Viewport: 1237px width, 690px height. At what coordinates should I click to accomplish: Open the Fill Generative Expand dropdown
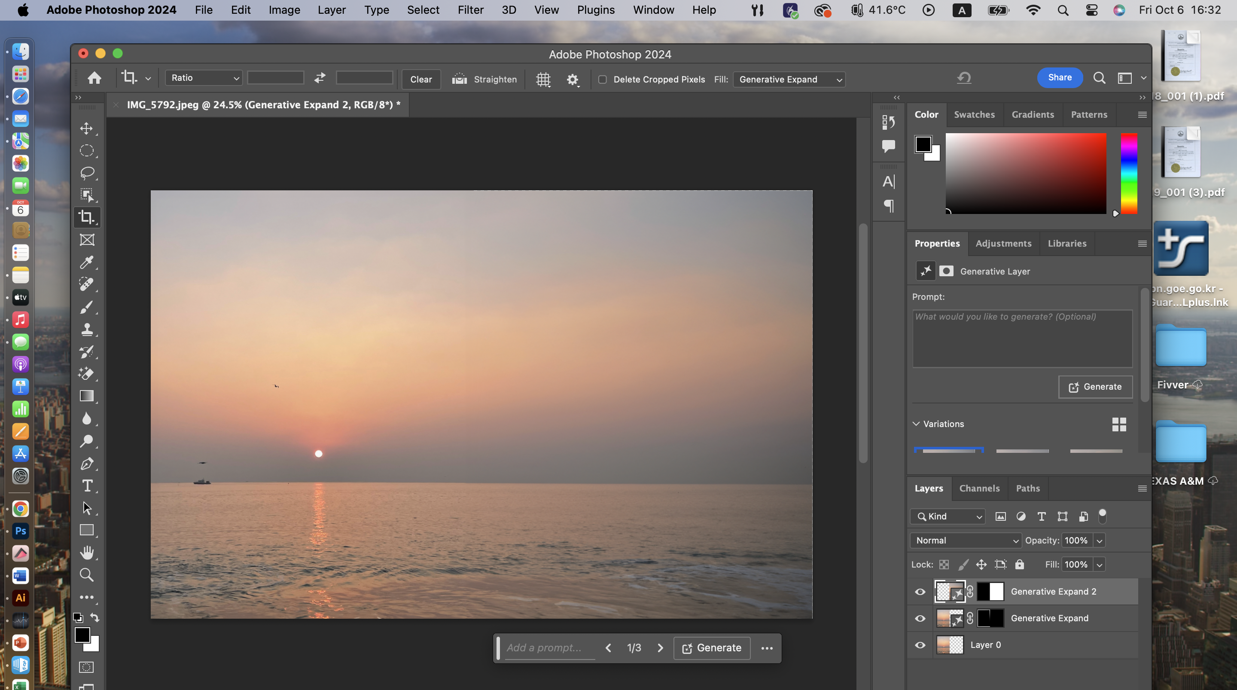789,79
